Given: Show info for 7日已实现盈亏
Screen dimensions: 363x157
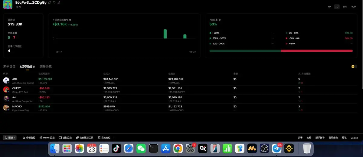Looking at the screenshot, I should click(x=70, y=20).
